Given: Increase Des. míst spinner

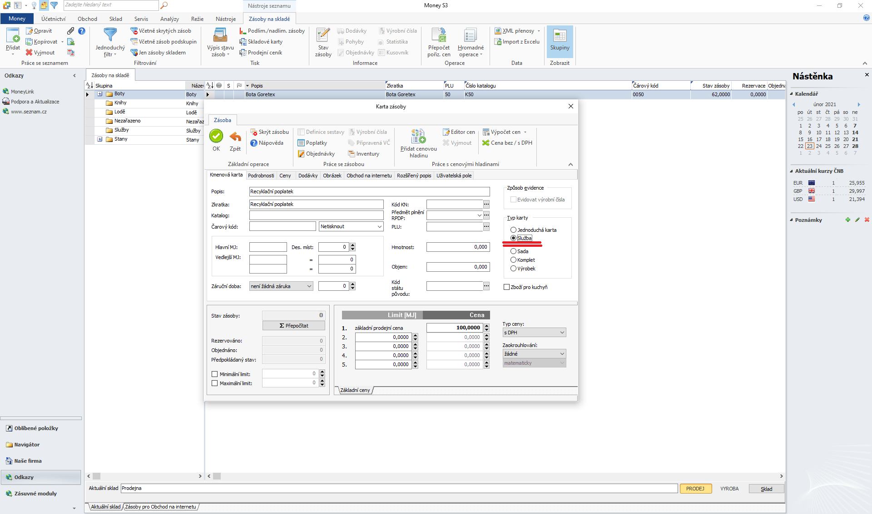Looking at the screenshot, I should [352, 245].
